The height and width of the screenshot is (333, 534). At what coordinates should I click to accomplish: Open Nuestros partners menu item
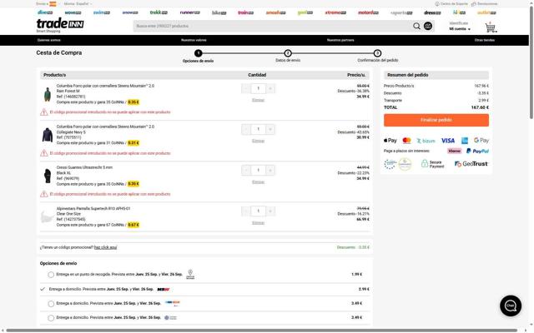[x=340, y=40]
